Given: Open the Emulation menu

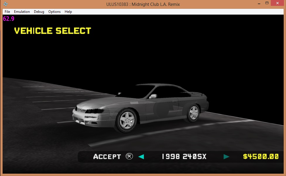Looking at the screenshot, I should click(22, 12).
